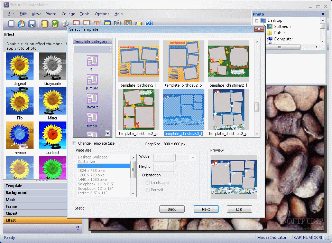Open the Tools menu
The height and width of the screenshot is (243, 332).
coord(85,14)
